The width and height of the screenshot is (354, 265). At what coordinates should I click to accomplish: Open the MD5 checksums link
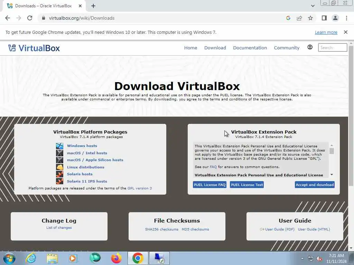pos(195,229)
